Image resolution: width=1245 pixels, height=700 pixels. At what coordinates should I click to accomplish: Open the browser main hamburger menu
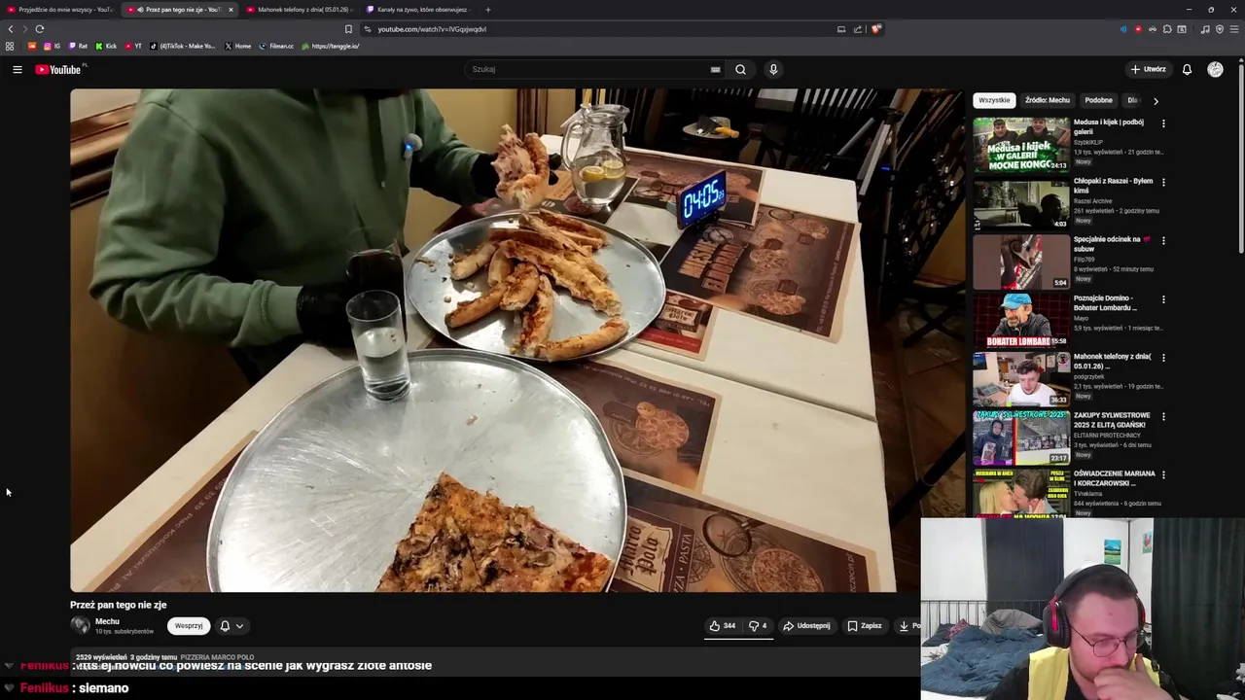click(x=1234, y=29)
